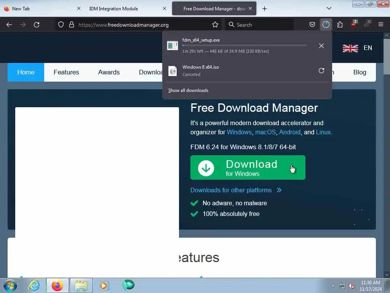Open Windows Media Player taskbar icon
This screenshot has height=293, width=390.
click(x=104, y=285)
